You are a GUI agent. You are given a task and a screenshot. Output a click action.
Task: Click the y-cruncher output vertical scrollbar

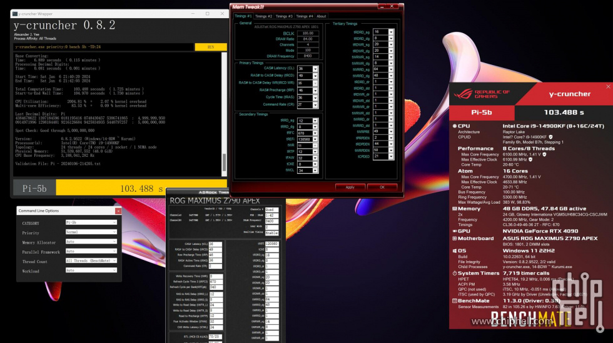[225, 114]
